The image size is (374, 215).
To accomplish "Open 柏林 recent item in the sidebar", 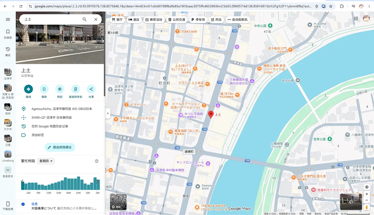I will coord(8,108).
